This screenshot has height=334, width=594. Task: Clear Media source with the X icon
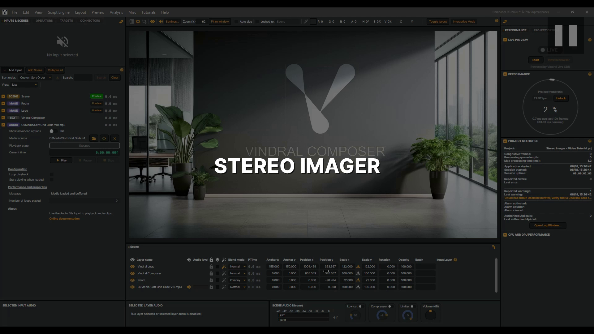[115, 139]
